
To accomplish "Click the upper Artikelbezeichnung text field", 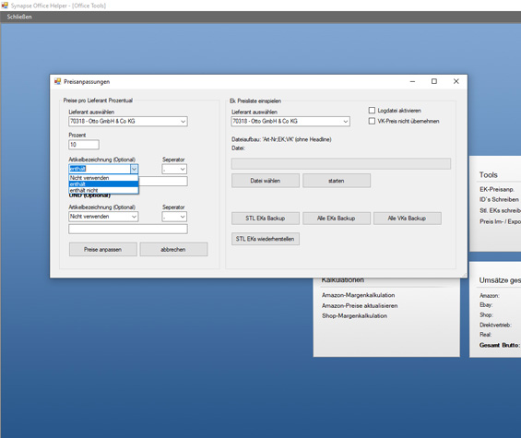I will click(x=163, y=181).
